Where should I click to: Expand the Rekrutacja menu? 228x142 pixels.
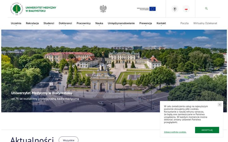[x=32, y=23]
